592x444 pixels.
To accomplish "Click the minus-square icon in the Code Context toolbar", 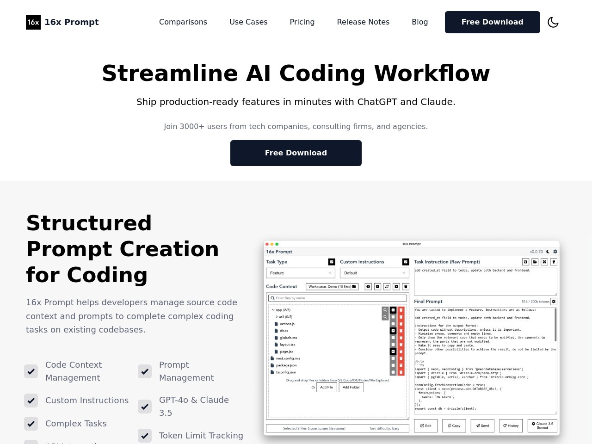I will pos(377,287).
